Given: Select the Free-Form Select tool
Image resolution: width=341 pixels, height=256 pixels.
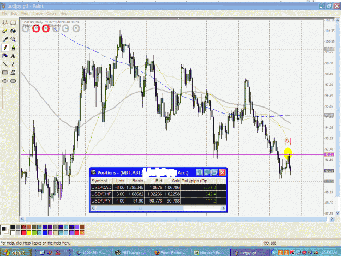Looking at the screenshot, I should 5,22.
